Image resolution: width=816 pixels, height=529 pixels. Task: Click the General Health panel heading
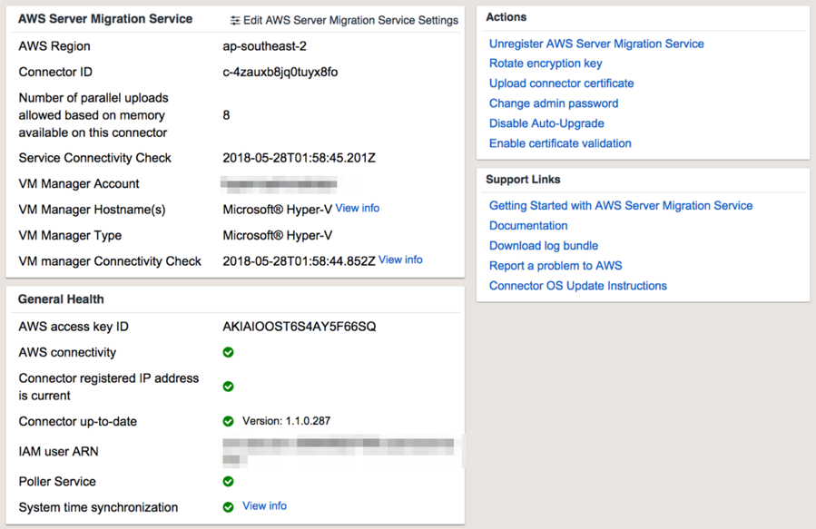pyautogui.click(x=61, y=299)
